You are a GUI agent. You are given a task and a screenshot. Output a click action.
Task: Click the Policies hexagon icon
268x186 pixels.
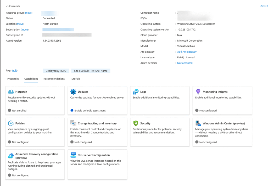point(11,123)
